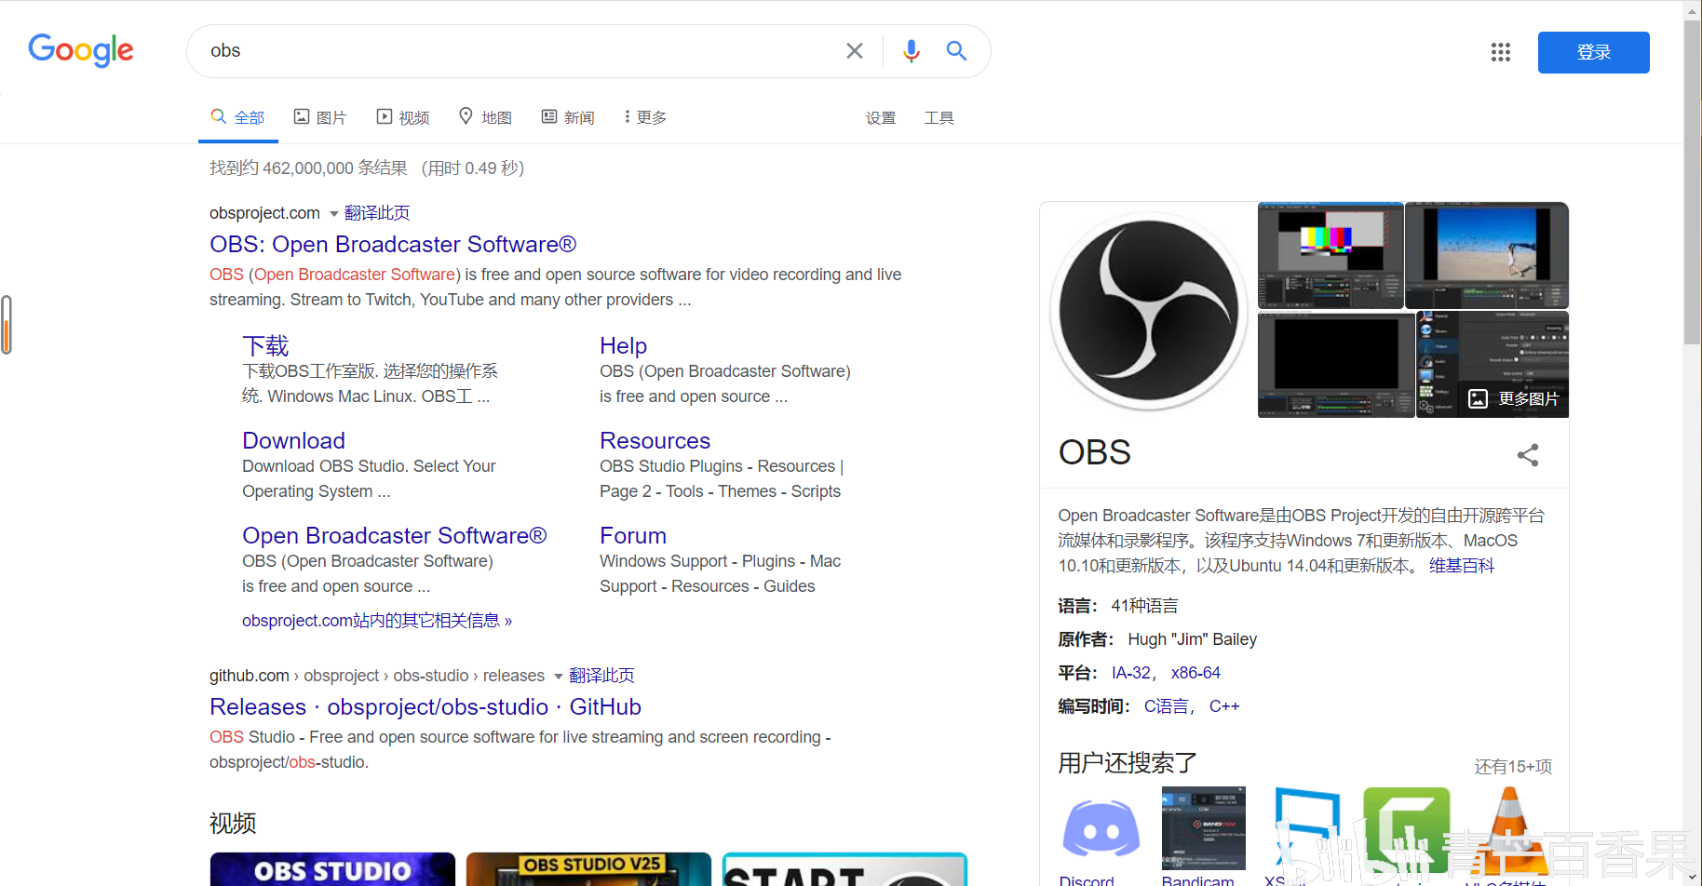Select the 全部 results tab

point(238,117)
